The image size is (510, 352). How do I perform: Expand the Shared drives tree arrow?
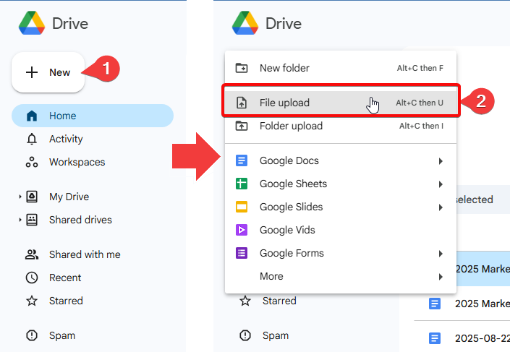point(20,220)
